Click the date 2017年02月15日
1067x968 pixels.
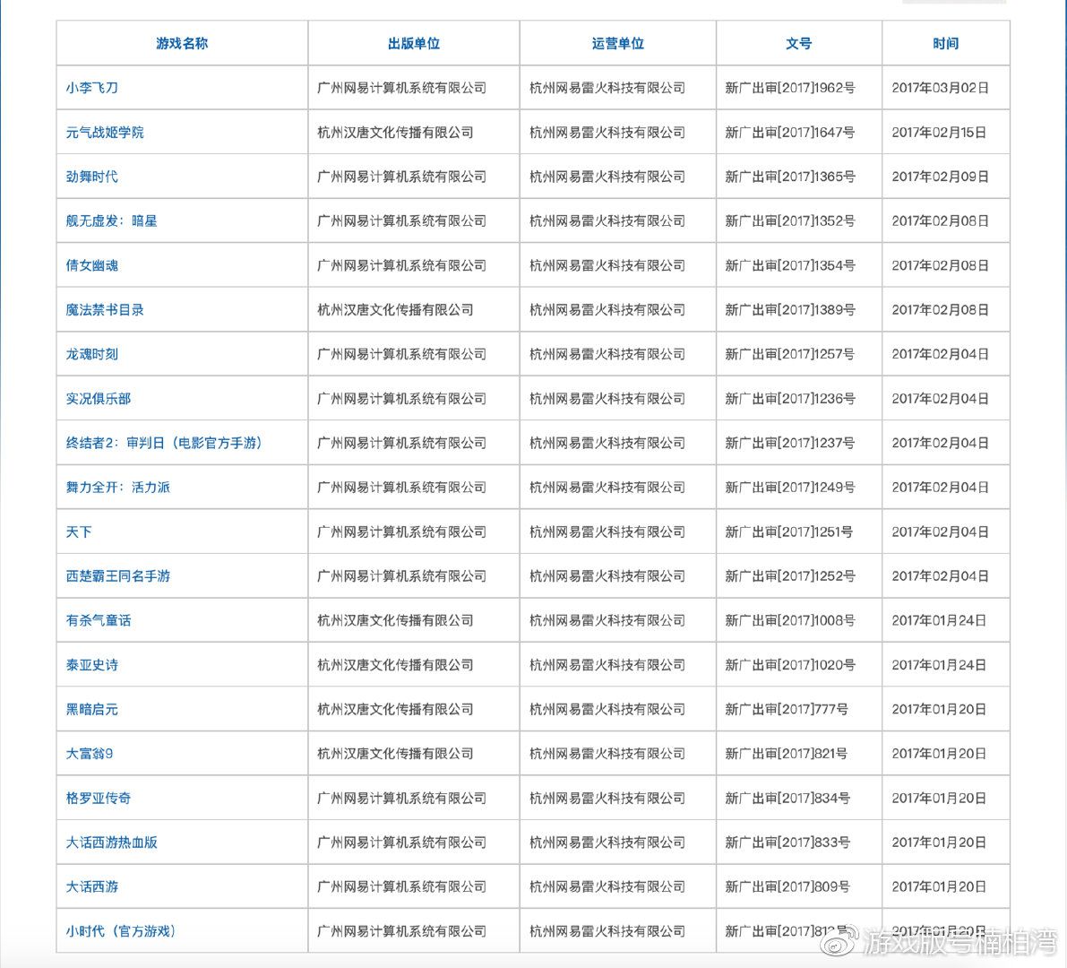[x=939, y=132]
